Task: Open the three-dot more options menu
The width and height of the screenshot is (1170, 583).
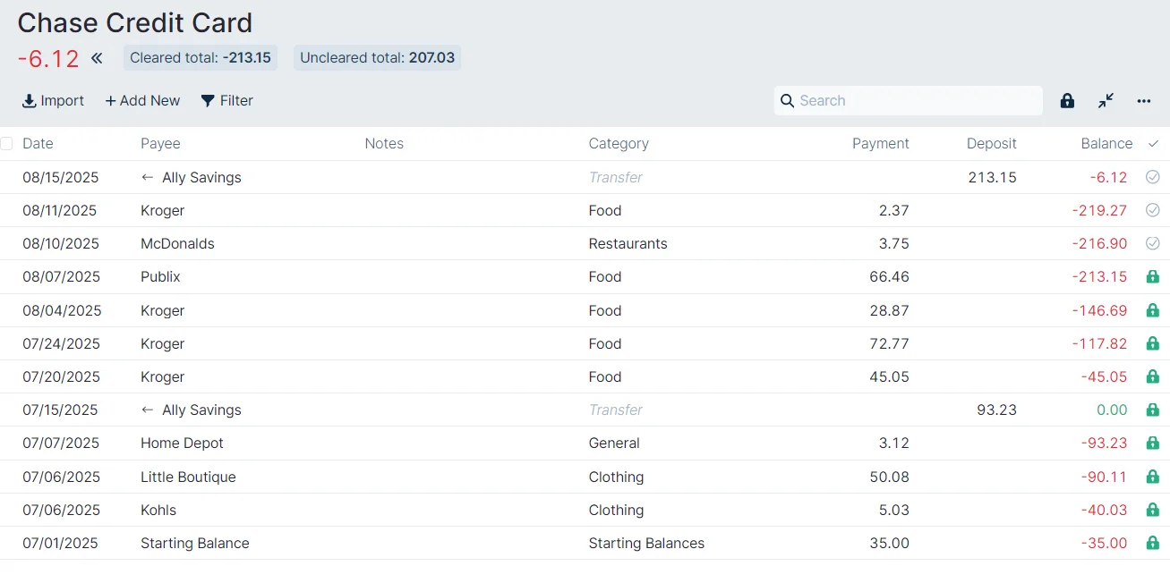Action: 1144,101
